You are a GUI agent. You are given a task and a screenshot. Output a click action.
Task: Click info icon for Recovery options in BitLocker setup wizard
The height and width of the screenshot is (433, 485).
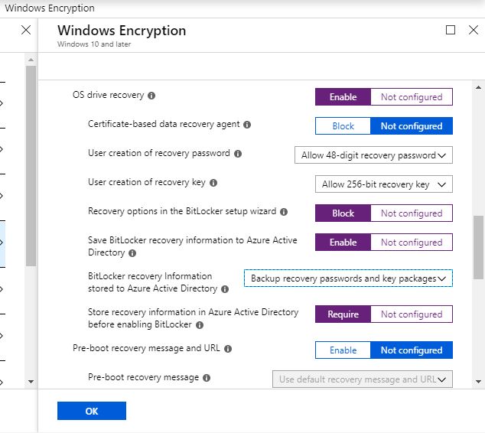pos(284,212)
